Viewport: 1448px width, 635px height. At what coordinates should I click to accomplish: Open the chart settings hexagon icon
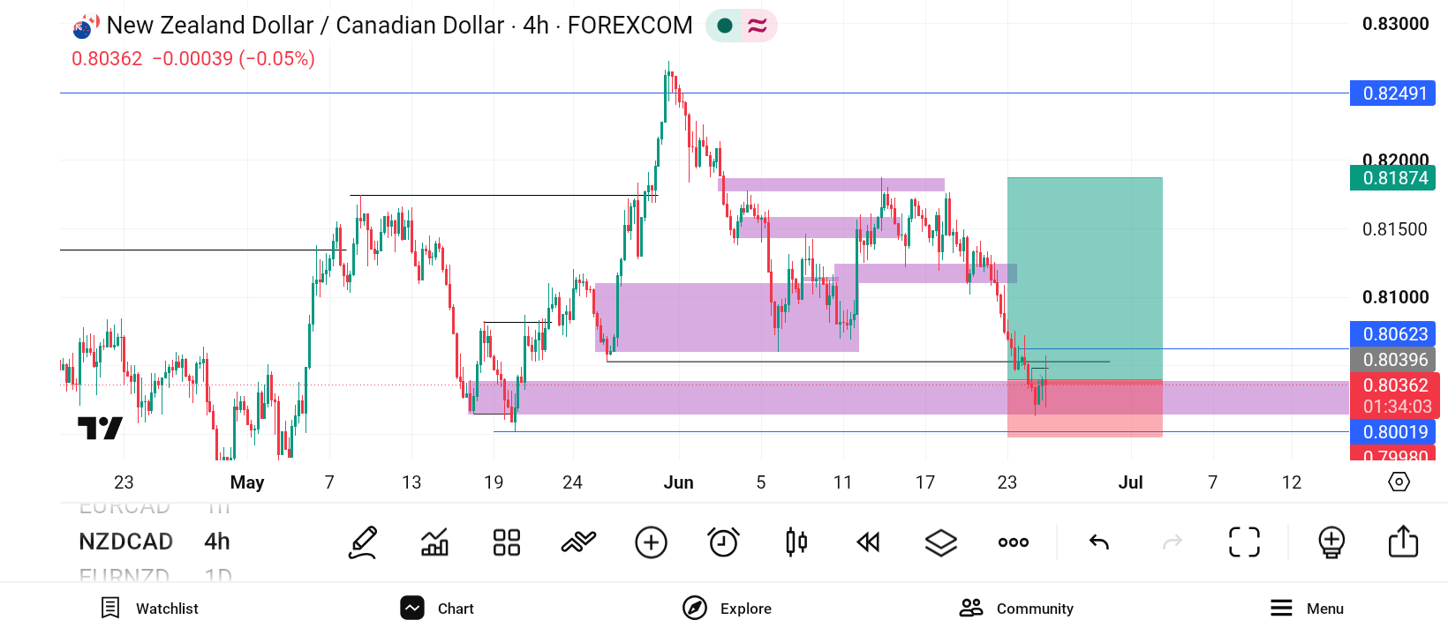click(x=1399, y=482)
